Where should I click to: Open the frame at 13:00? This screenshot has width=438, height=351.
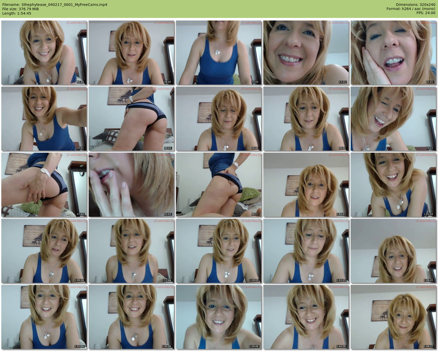(219, 53)
